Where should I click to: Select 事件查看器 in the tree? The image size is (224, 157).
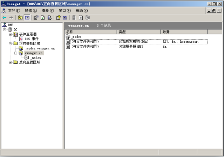(28, 34)
